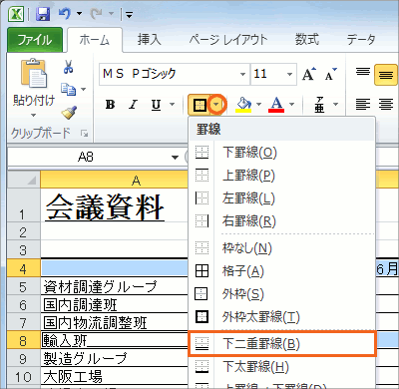
Task: Switch to the 数式 tab
Action: pyautogui.click(x=307, y=40)
